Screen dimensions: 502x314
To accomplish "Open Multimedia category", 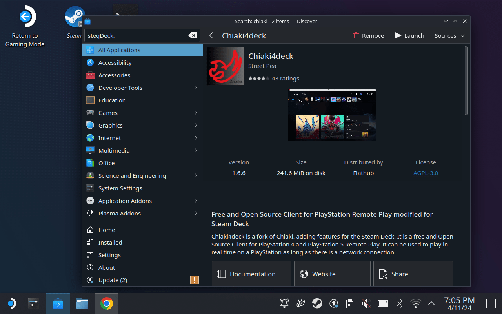I will coord(142,150).
